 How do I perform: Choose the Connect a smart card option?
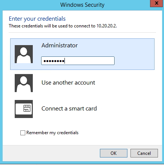pyautogui.click(x=69, y=109)
